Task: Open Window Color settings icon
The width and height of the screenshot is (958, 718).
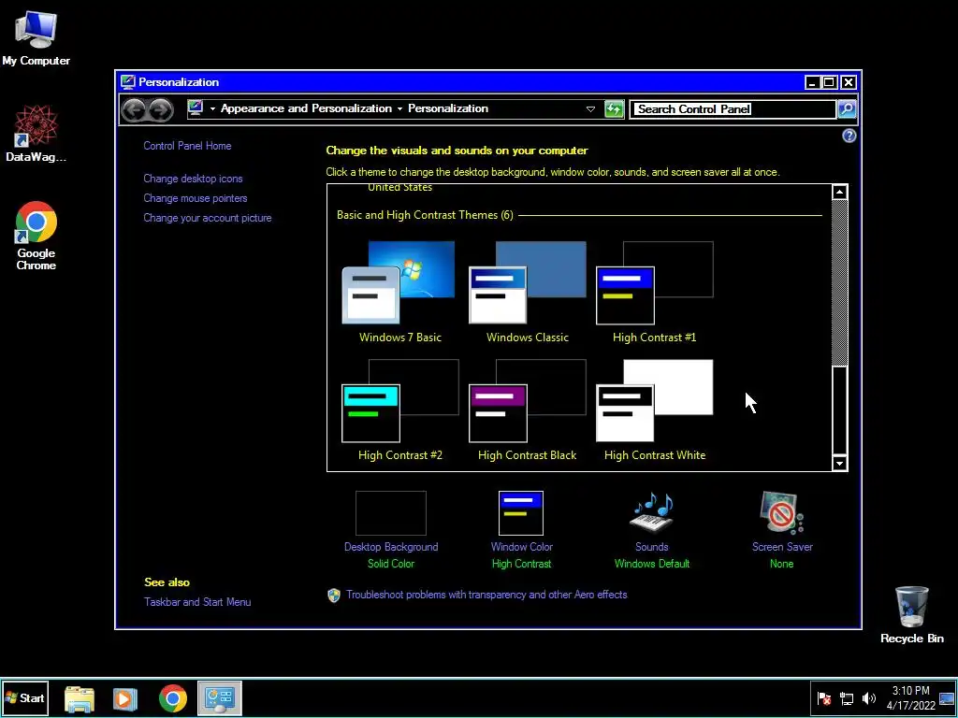Action: point(521,513)
